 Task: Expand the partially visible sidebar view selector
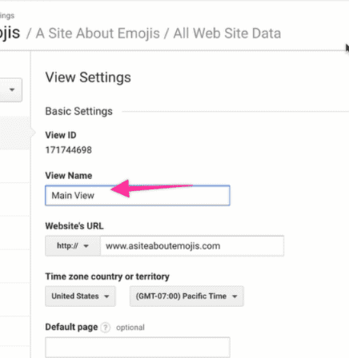(10, 89)
